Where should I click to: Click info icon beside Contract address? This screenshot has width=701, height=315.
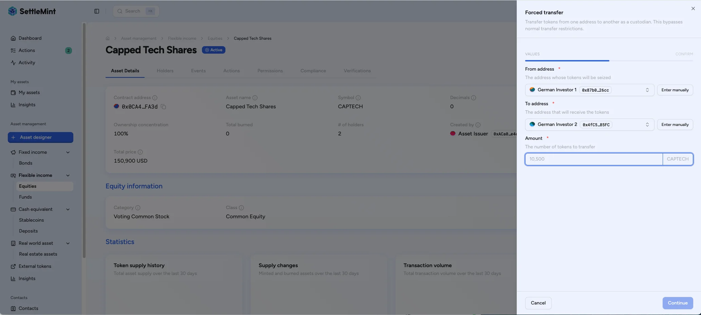[x=155, y=98]
